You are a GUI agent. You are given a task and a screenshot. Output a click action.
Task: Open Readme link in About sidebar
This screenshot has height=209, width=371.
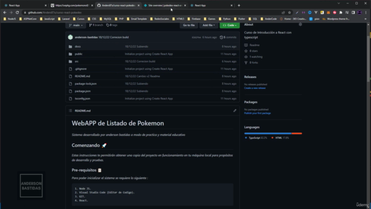pos(252,45)
